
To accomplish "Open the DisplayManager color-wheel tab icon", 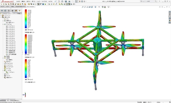I will (x=16, y=11).
